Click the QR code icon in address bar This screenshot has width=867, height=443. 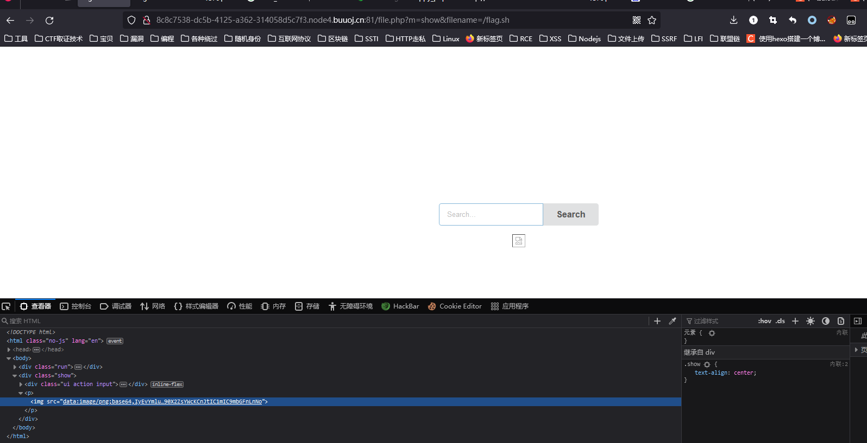click(x=637, y=20)
